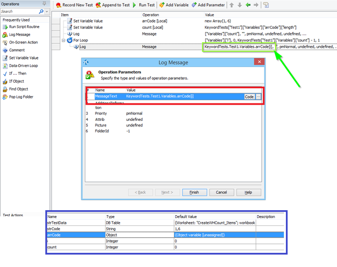
Task: Select strTestData variable row
Action: (x=166, y=223)
